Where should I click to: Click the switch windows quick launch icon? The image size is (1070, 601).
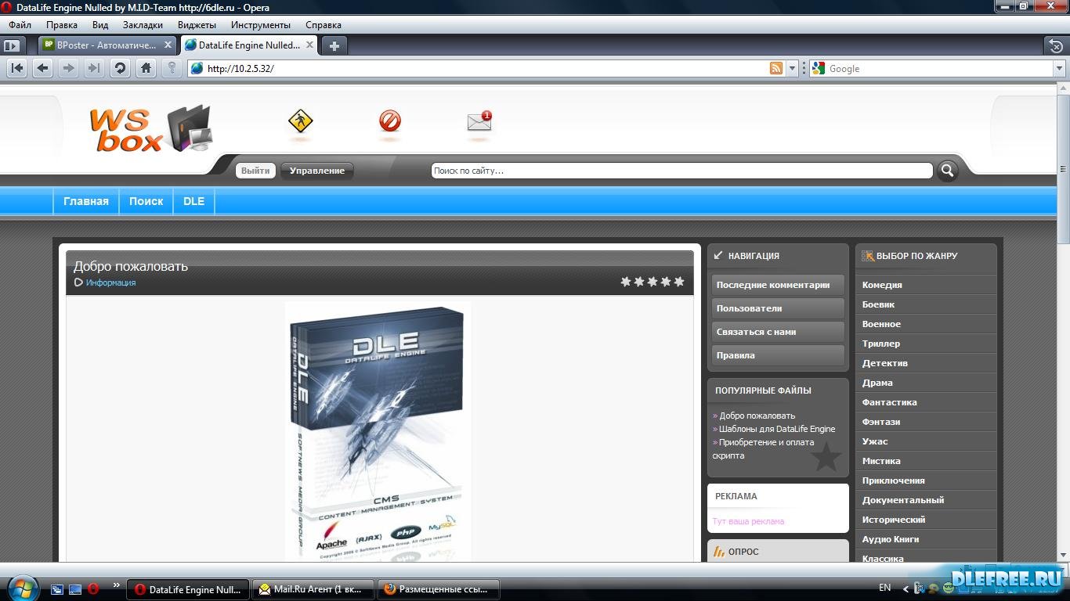point(57,589)
